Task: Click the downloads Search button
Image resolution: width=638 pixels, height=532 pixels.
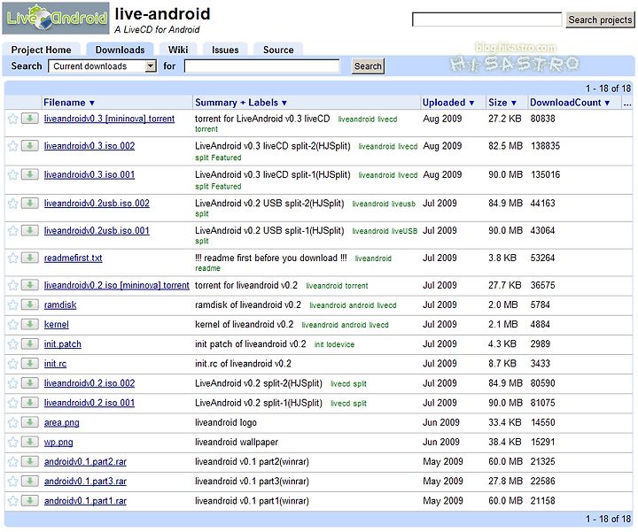Action: pos(368,66)
